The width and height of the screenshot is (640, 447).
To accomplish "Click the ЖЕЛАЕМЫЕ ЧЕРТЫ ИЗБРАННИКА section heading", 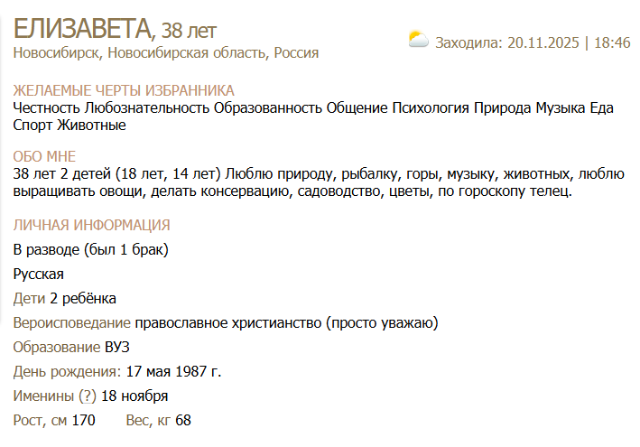I will pyautogui.click(x=124, y=90).
